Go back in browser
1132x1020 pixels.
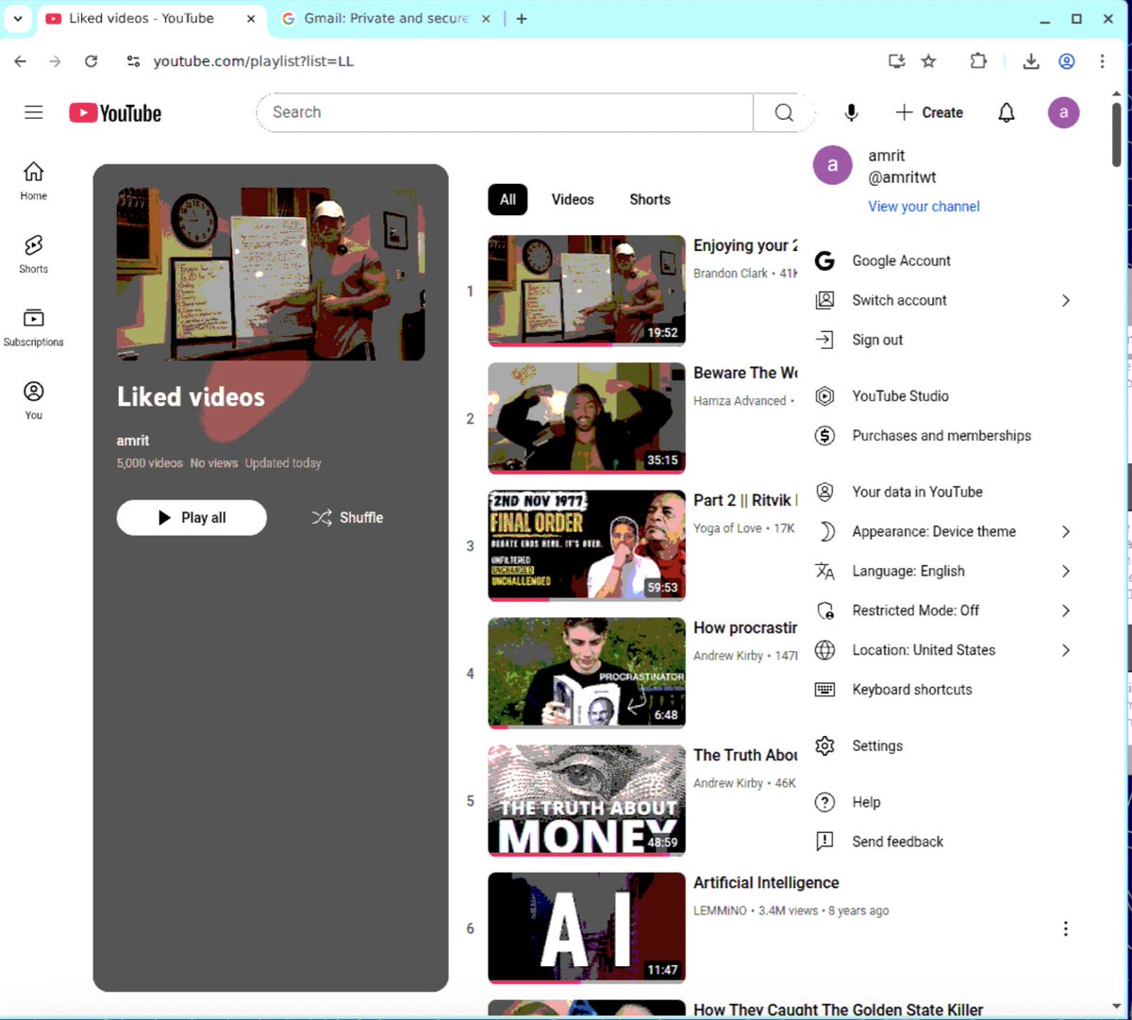[x=21, y=61]
